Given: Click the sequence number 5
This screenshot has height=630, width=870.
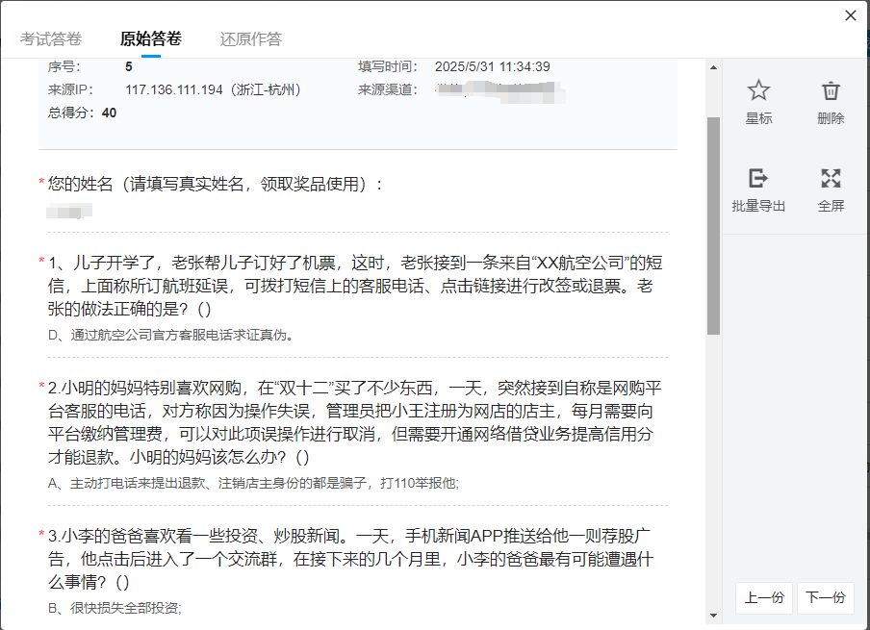Looking at the screenshot, I should point(129,66).
